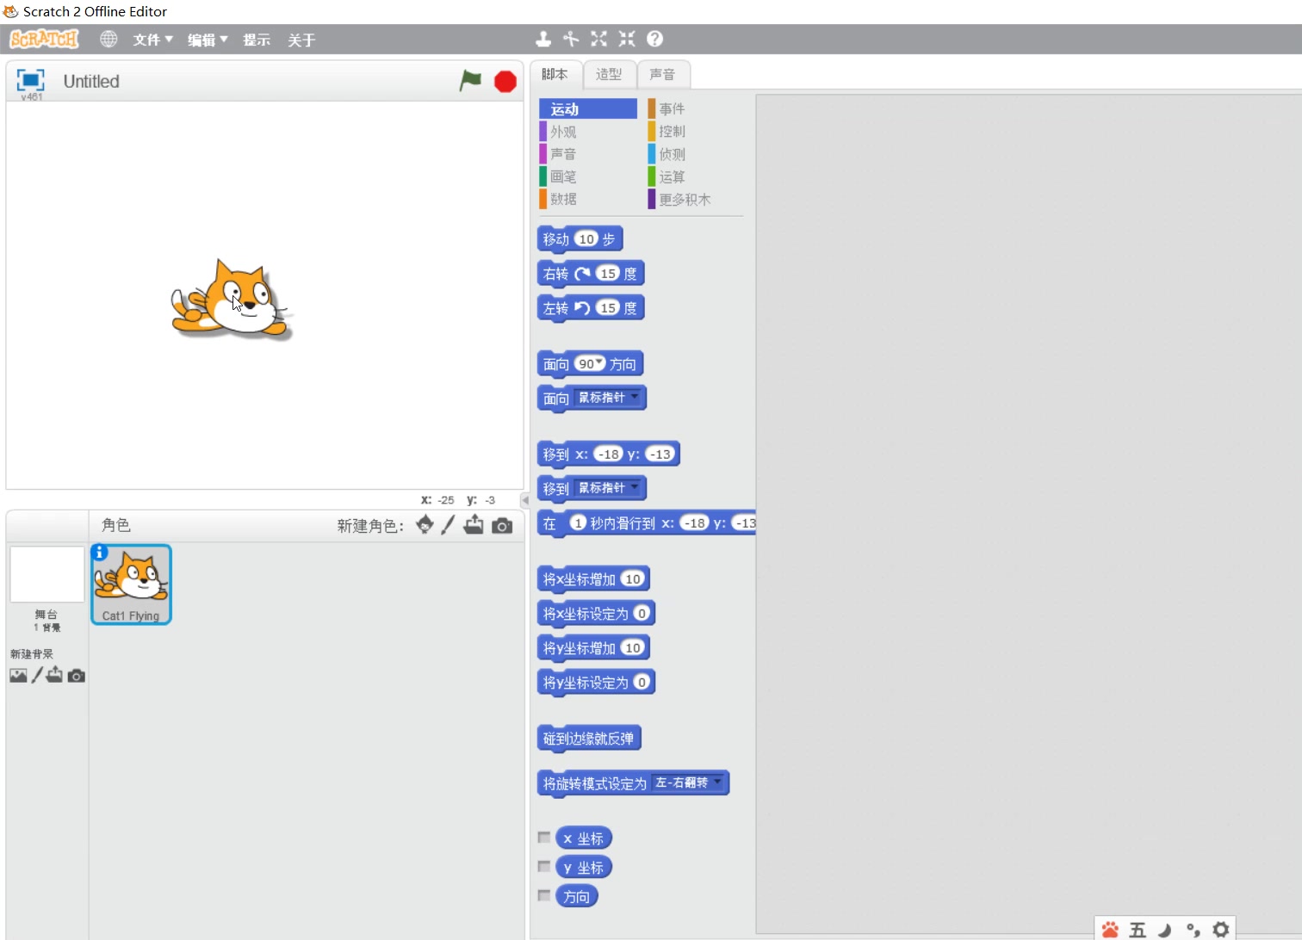Image resolution: width=1302 pixels, height=940 pixels.
Task: Select the Cat1 Flying sprite thumbnail
Action: pos(131,584)
